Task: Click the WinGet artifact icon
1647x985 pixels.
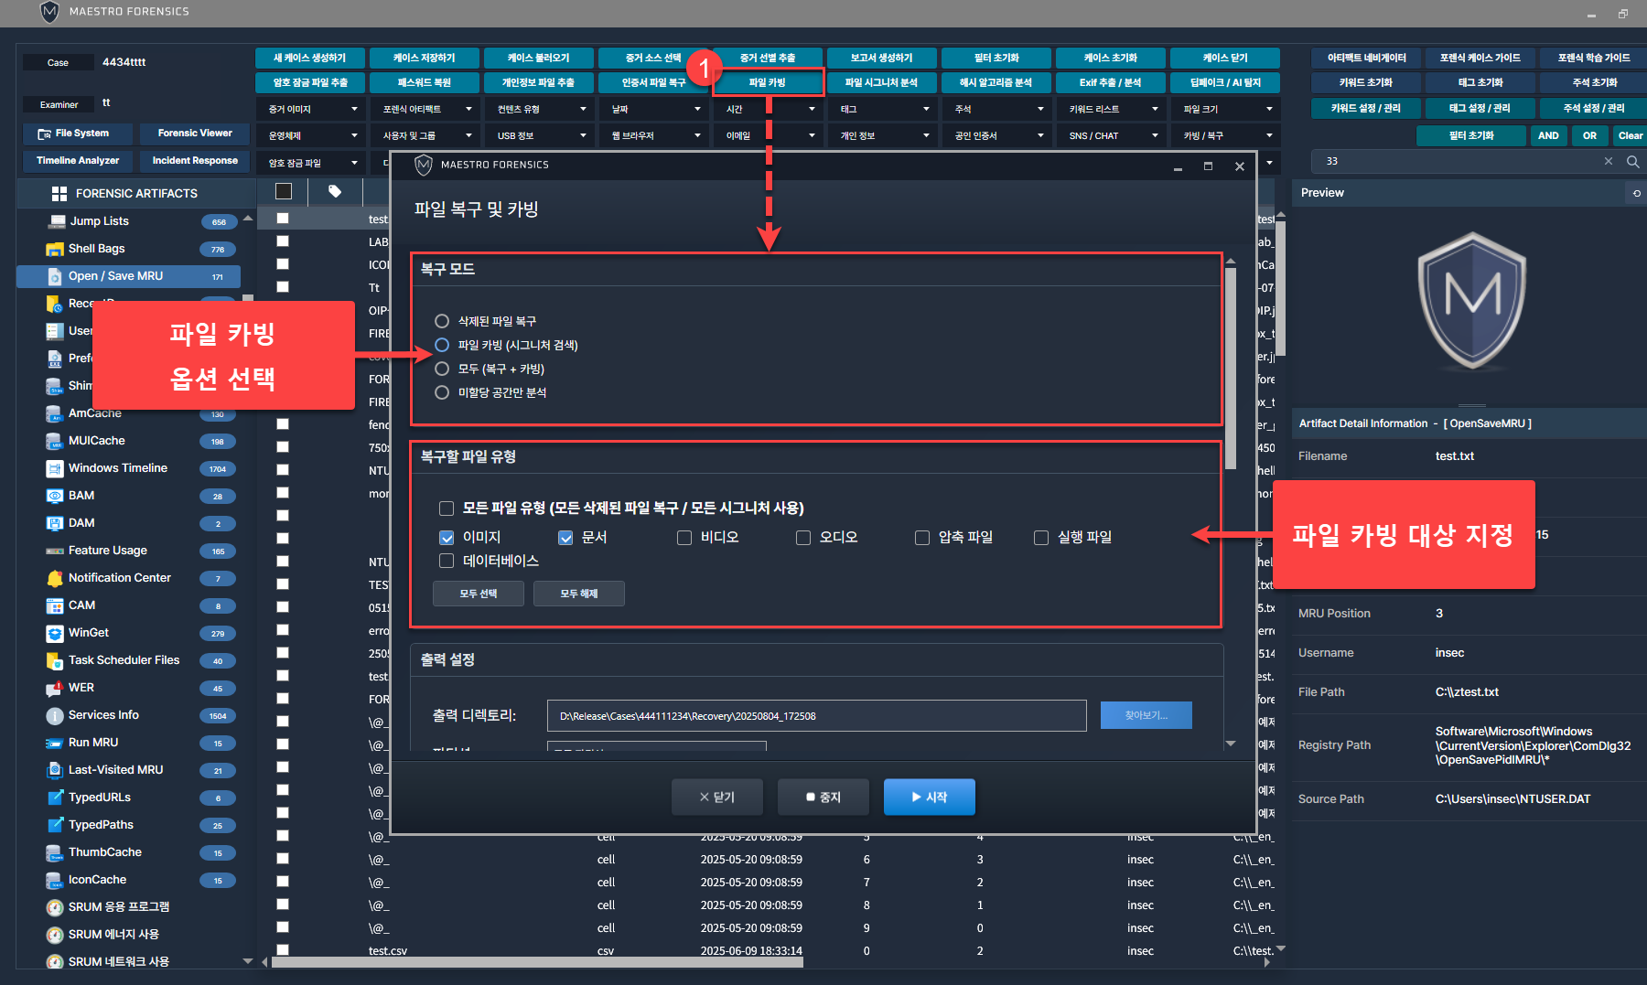Action: pos(54,633)
